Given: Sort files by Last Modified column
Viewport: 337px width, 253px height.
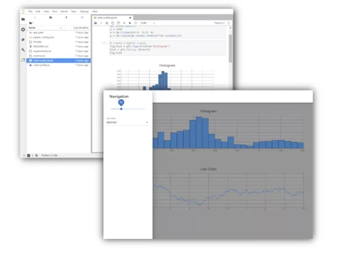Looking at the screenshot, I should tap(81, 28).
